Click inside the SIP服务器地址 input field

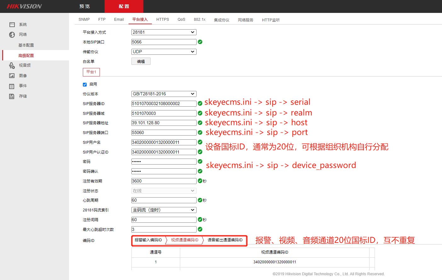pyautogui.click(x=164, y=123)
